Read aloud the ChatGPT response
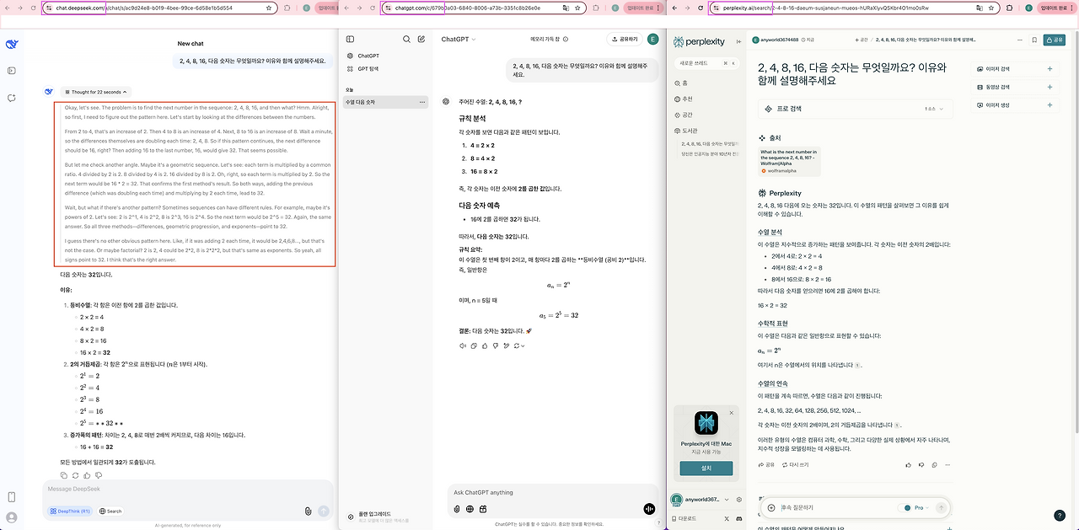The image size is (1079, 530). point(463,345)
